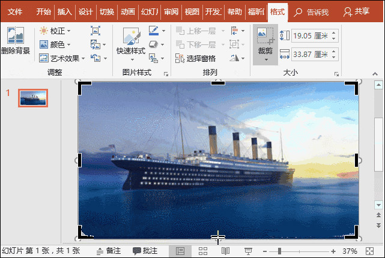Click the Picture Border pen icon
385x258 pixels.
[154, 31]
